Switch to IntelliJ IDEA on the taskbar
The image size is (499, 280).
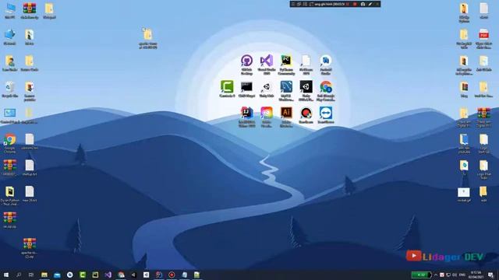159,275
